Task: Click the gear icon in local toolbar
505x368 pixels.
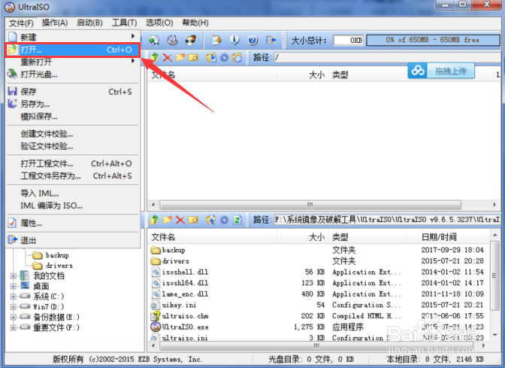Action: click(x=224, y=220)
